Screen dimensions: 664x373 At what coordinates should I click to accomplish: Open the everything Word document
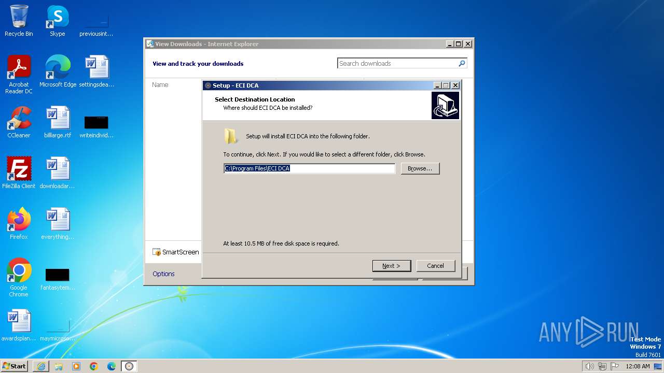58,223
